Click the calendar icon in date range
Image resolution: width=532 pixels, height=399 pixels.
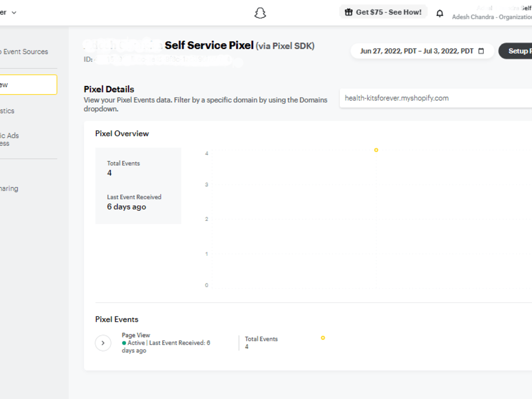[481, 51]
